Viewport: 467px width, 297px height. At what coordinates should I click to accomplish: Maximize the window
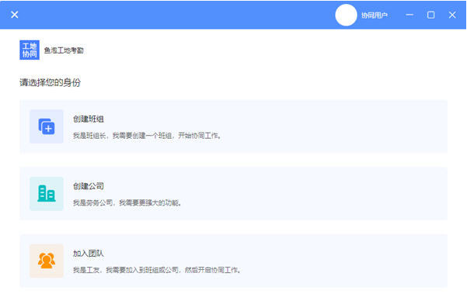430,15
